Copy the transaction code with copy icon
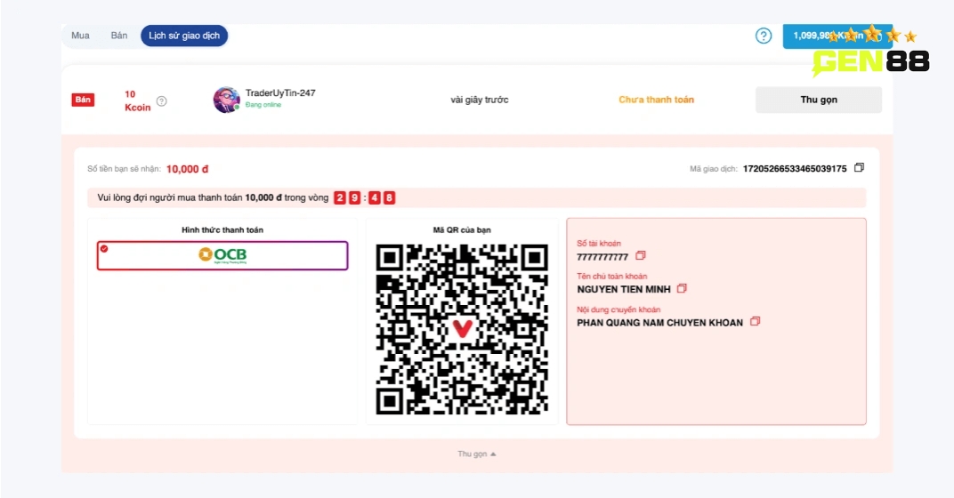 (859, 168)
